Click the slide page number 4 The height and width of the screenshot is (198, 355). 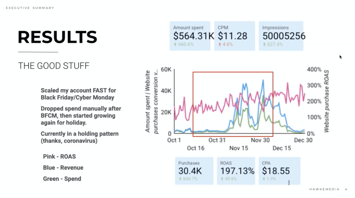pos(346,189)
